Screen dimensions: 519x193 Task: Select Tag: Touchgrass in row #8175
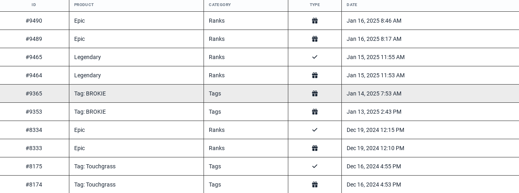point(95,166)
